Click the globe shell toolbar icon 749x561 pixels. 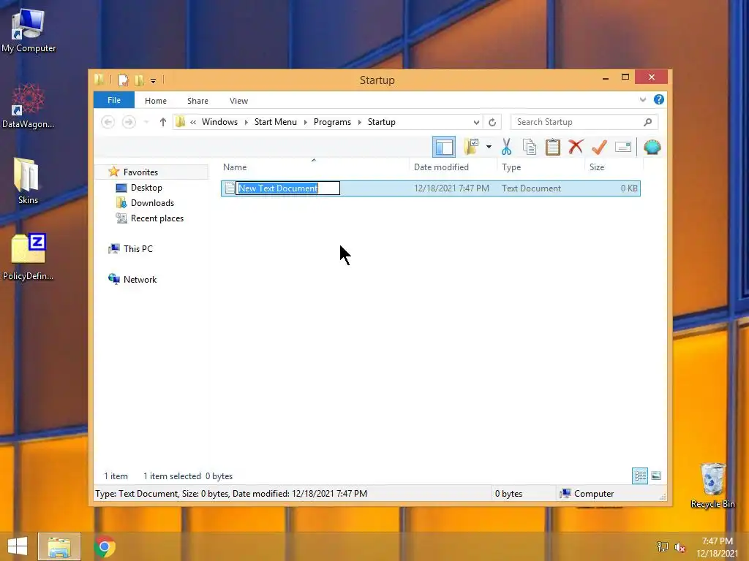pos(652,147)
